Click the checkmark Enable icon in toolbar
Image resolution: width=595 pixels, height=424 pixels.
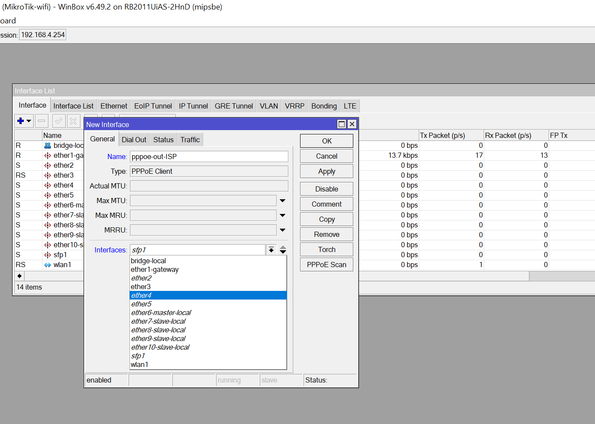click(59, 121)
